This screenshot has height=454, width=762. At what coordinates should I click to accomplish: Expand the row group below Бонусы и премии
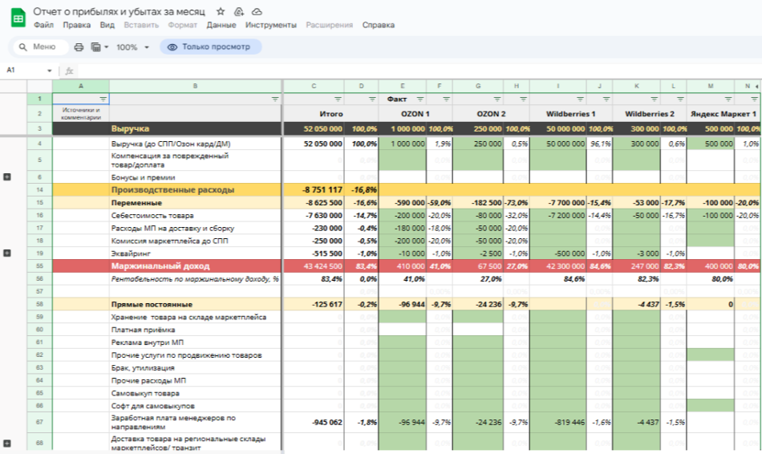tap(7, 177)
